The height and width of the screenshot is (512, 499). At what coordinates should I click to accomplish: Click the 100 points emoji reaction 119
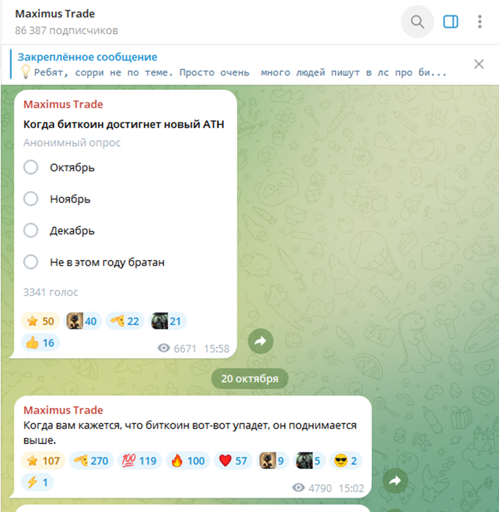(139, 461)
